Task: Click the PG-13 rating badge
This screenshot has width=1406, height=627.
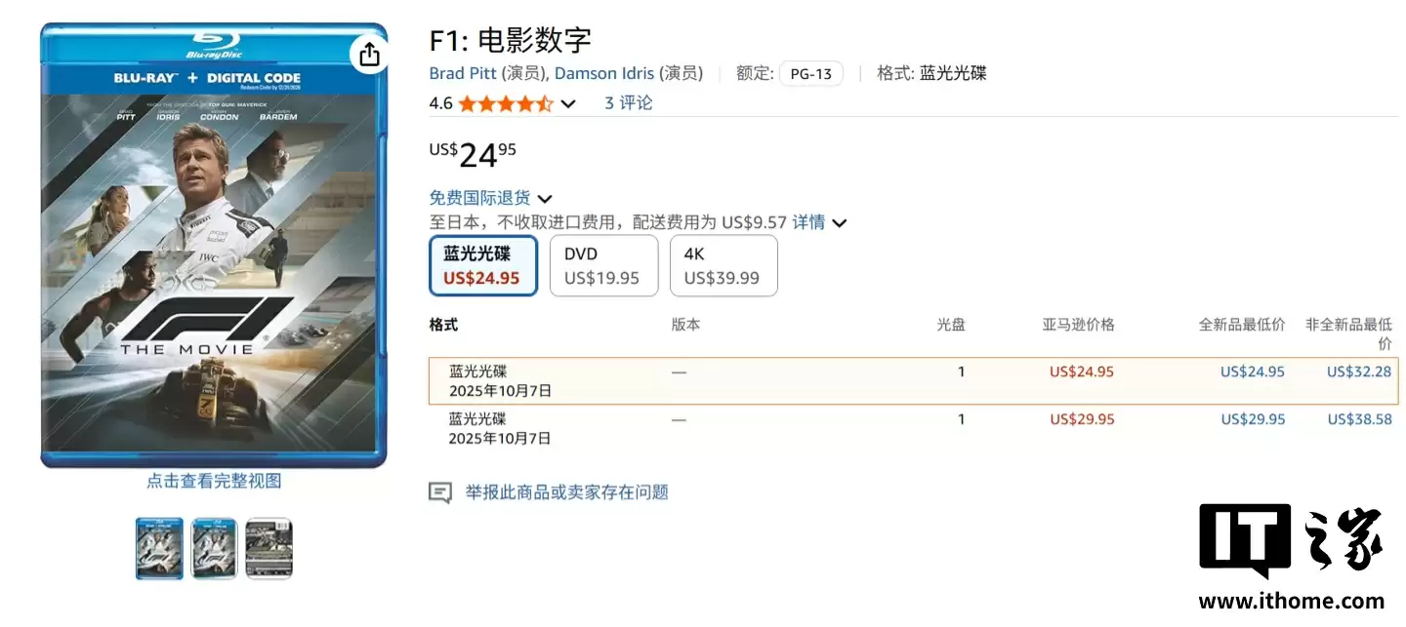Action: point(810,72)
